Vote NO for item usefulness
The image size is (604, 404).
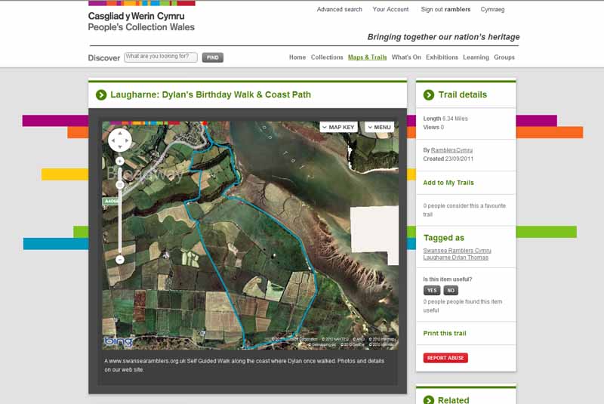pos(451,290)
